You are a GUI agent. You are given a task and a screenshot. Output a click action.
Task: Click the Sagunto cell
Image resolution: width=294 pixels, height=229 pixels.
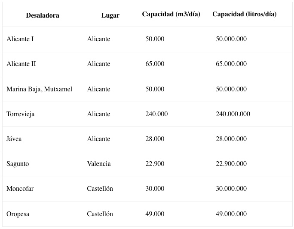pos(18,164)
